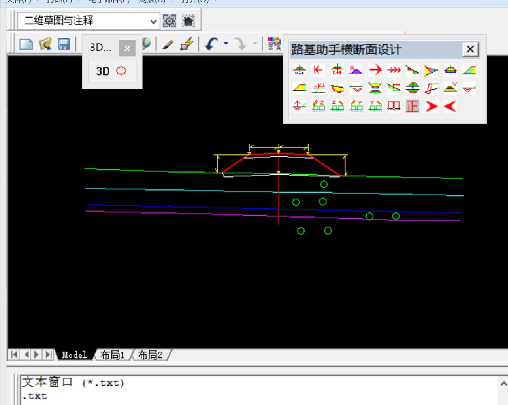Image resolution: width=508 pixels, height=405 pixels.
Task: Click the New file icon
Action: pyautogui.click(x=26, y=44)
